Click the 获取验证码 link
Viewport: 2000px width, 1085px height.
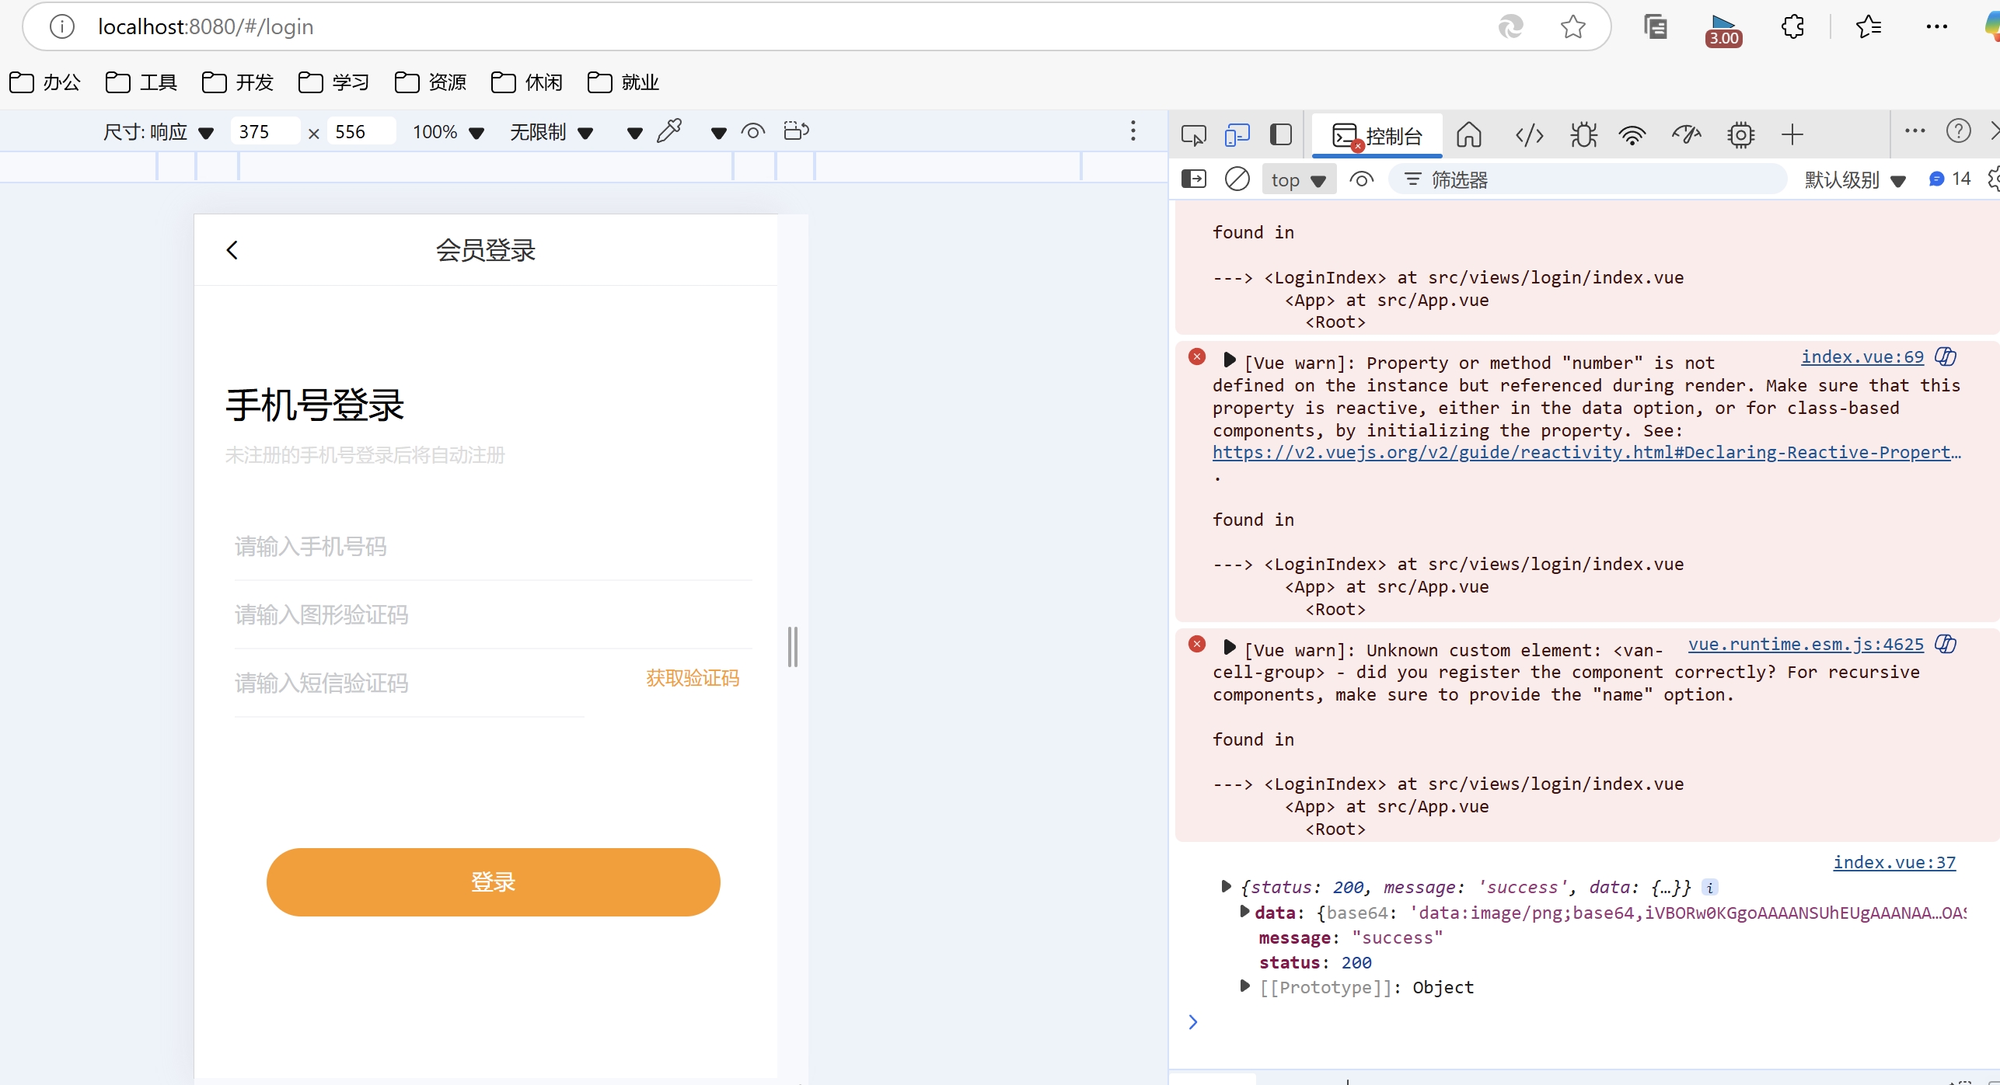pyautogui.click(x=692, y=678)
